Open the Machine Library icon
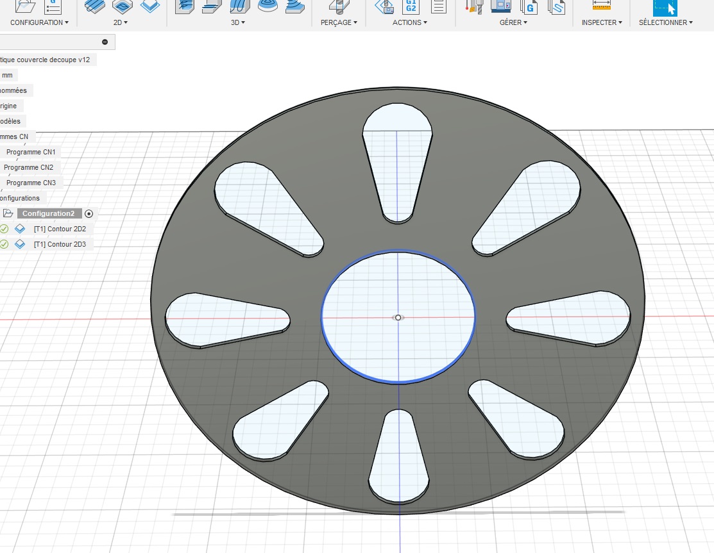Image resolution: width=714 pixels, height=553 pixels. pos(502,6)
